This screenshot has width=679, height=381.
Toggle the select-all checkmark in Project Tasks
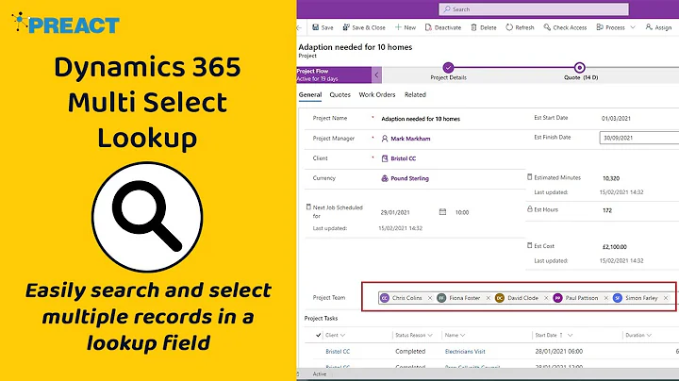coord(319,335)
